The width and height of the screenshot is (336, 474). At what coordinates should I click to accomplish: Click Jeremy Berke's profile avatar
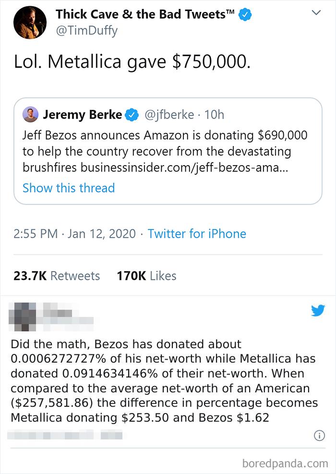click(x=30, y=114)
